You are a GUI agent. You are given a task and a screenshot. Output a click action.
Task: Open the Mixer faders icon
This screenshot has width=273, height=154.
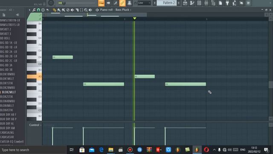coord(206,3)
